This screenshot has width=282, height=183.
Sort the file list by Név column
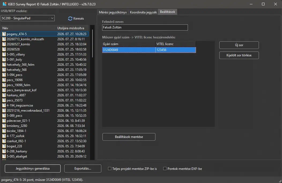tap(28, 28)
